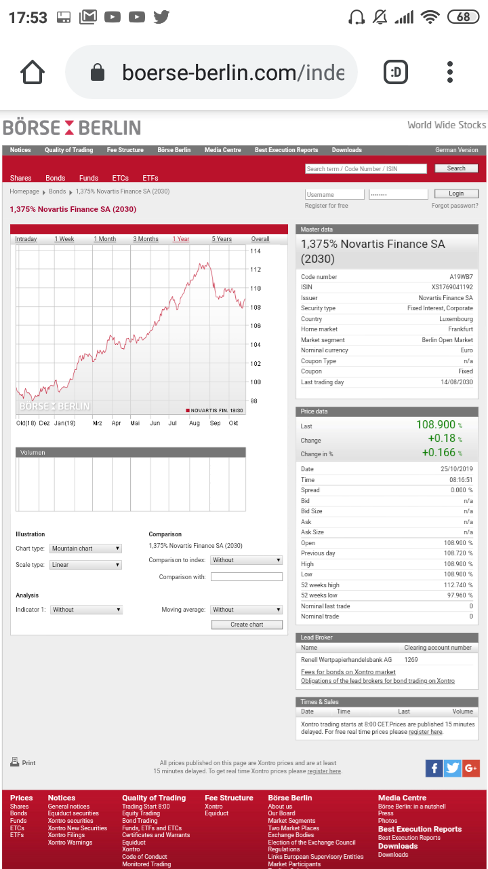The image size is (488, 869).
Task: Click Renell Wertpapierhandelsbank AG broker name
Action: [x=346, y=659]
